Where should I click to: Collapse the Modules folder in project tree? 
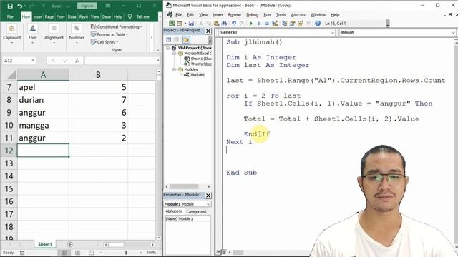pos(174,69)
